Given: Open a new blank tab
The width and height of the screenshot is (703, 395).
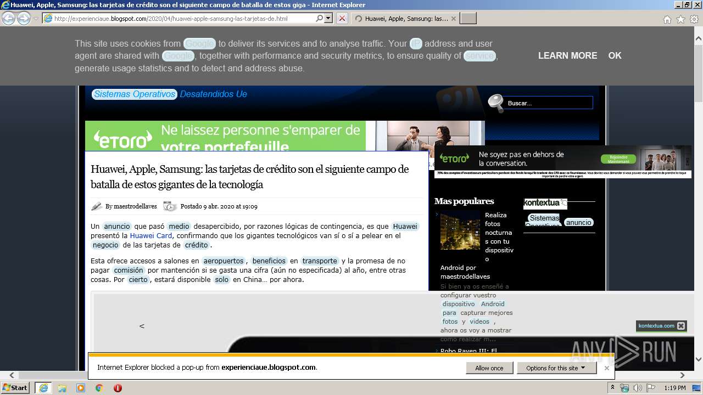Looking at the screenshot, I should 468,18.
